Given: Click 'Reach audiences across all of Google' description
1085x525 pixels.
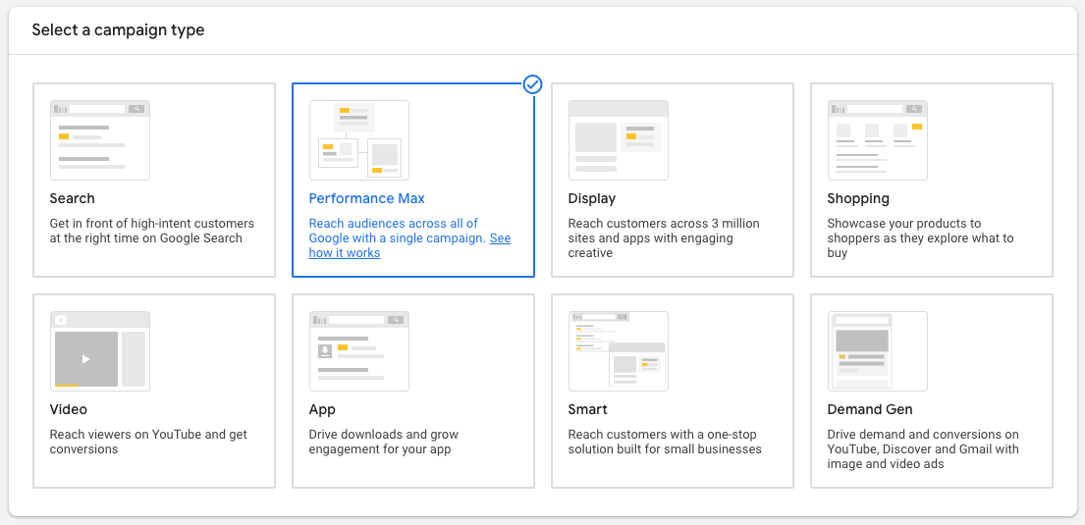Looking at the screenshot, I should click(x=409, y=237).
